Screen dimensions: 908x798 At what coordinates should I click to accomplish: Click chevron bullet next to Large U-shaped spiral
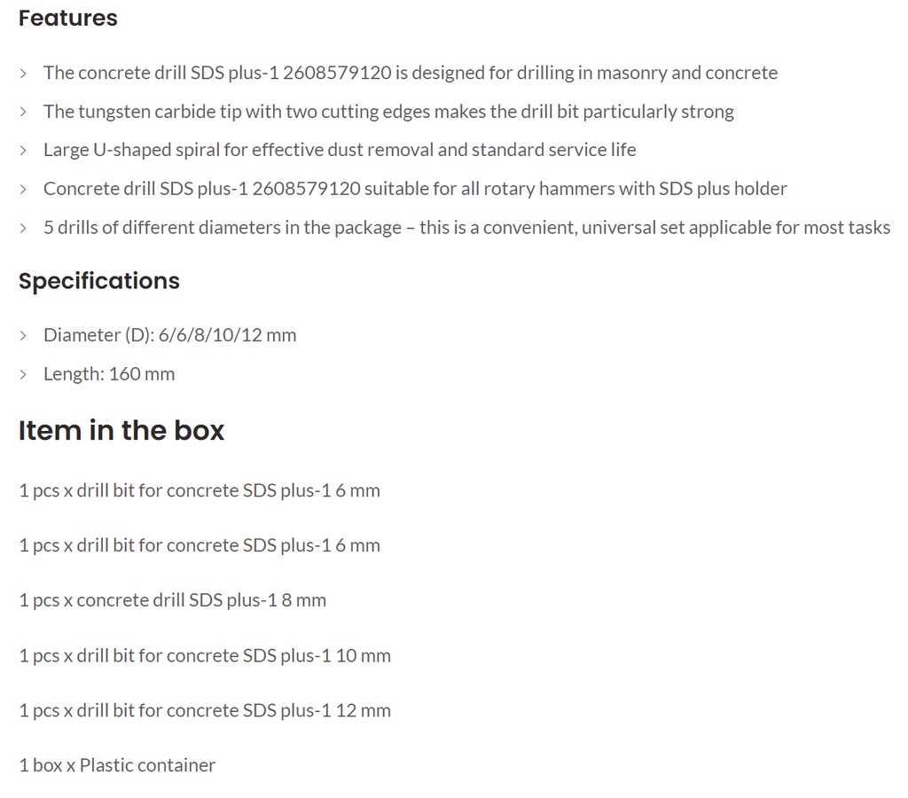coord(23,151)
